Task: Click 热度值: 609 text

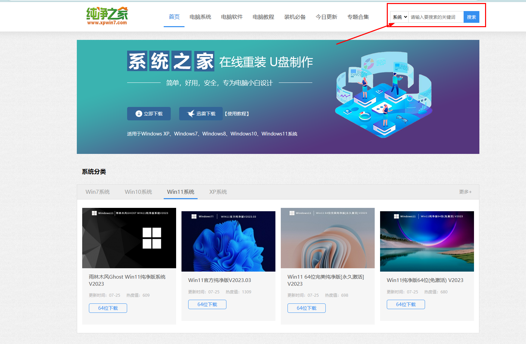Action: point(138,295)
